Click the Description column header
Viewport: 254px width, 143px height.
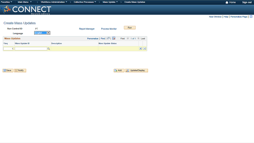pos(56,43)
